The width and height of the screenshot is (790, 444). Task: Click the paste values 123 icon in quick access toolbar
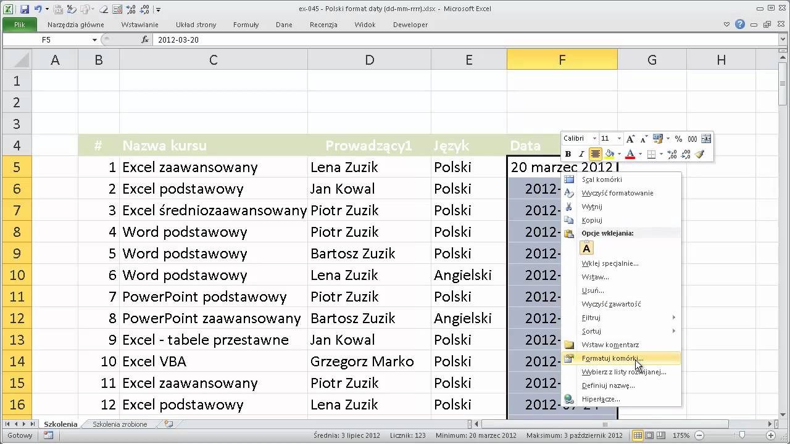(x=58, y=9)
